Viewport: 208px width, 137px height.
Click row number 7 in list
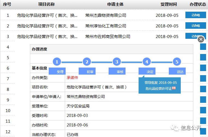8,79
